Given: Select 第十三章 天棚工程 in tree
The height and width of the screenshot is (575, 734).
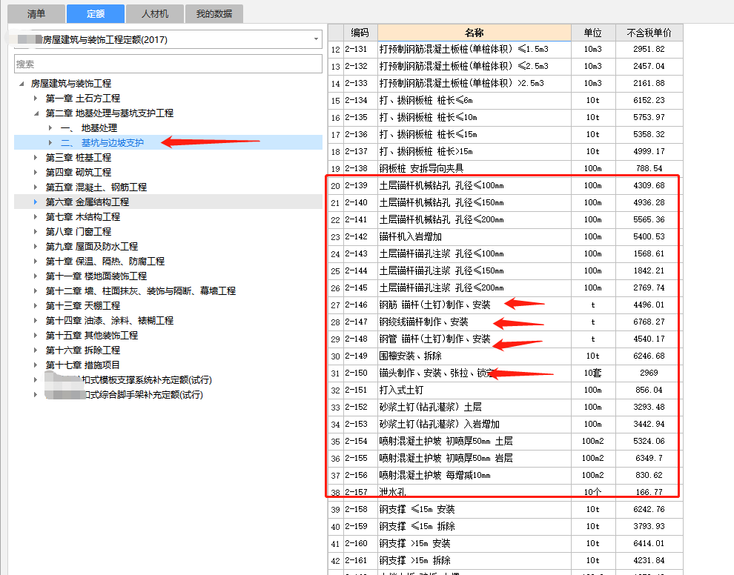Looking at the screenshot, I should 83,306.
